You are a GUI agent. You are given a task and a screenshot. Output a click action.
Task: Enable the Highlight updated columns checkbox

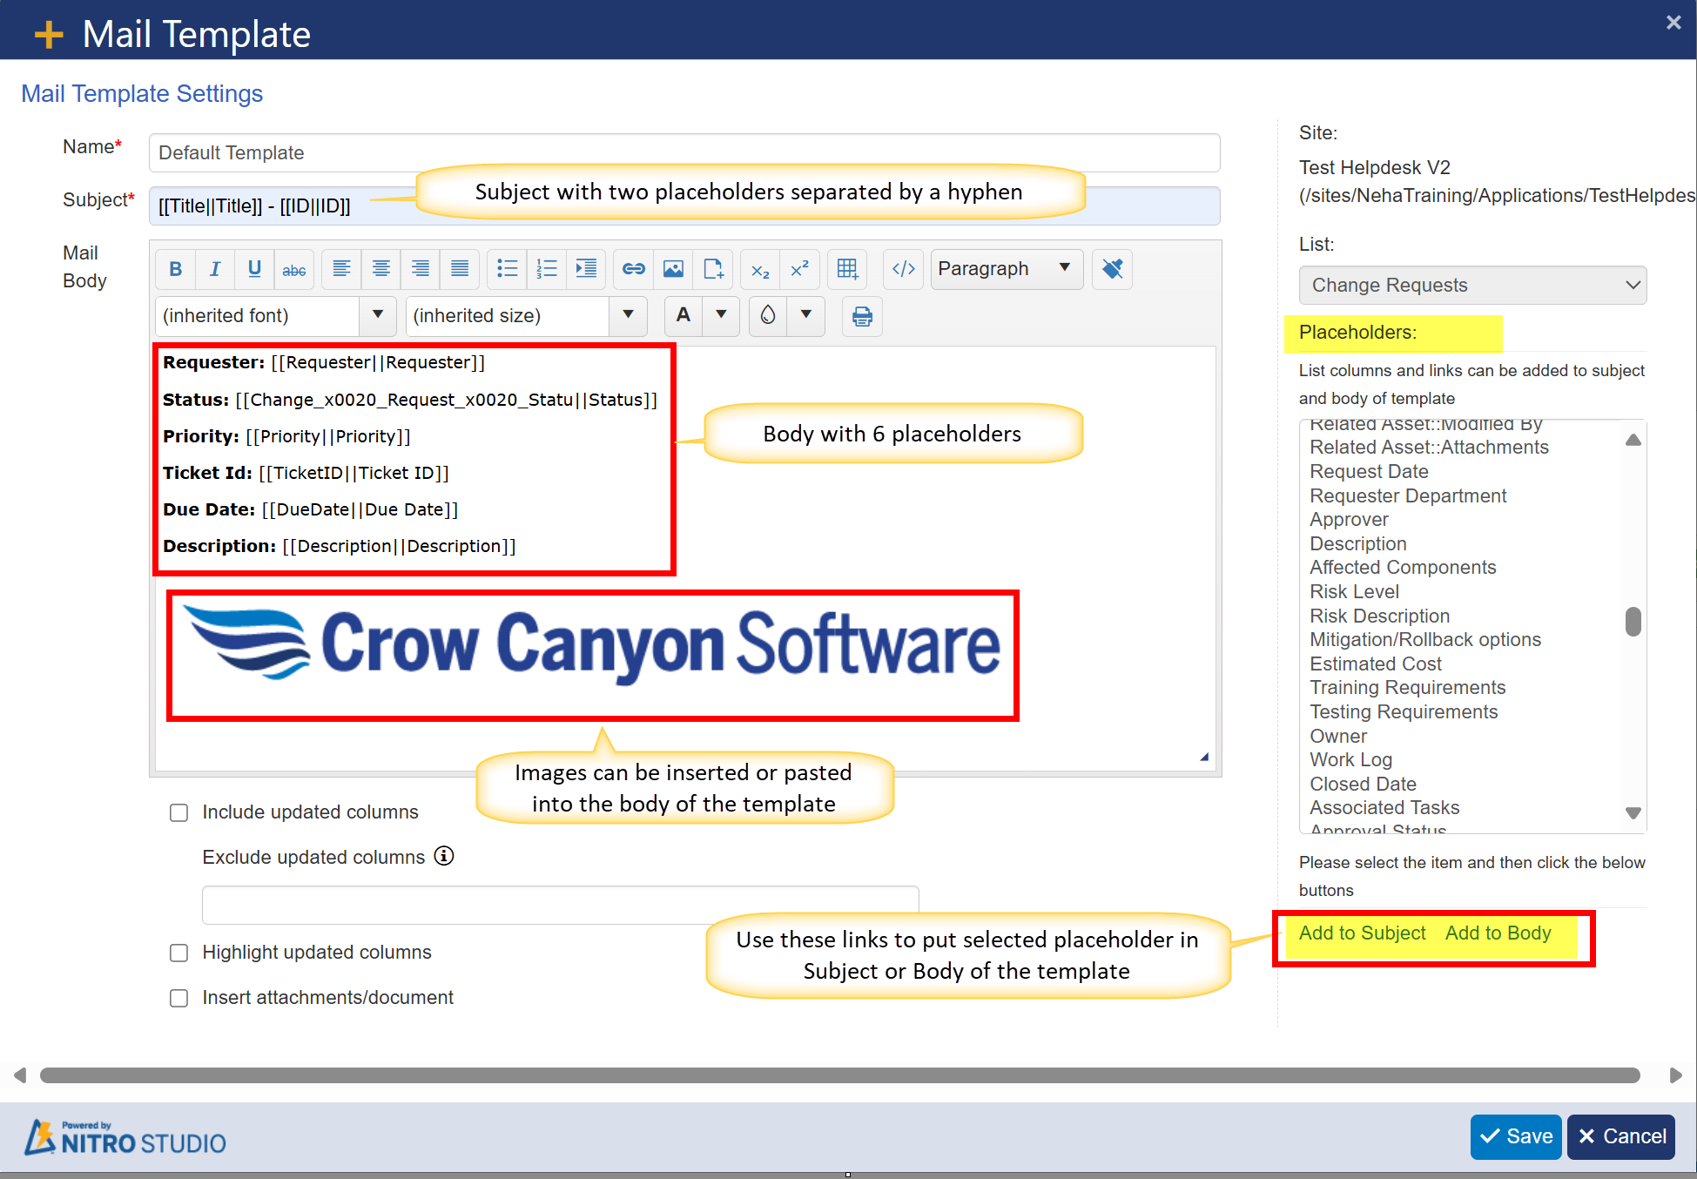pos(179,952)
